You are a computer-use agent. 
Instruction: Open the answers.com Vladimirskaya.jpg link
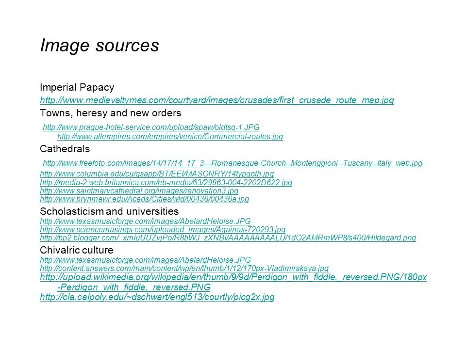pyautogui.click(x=184, y=268)
